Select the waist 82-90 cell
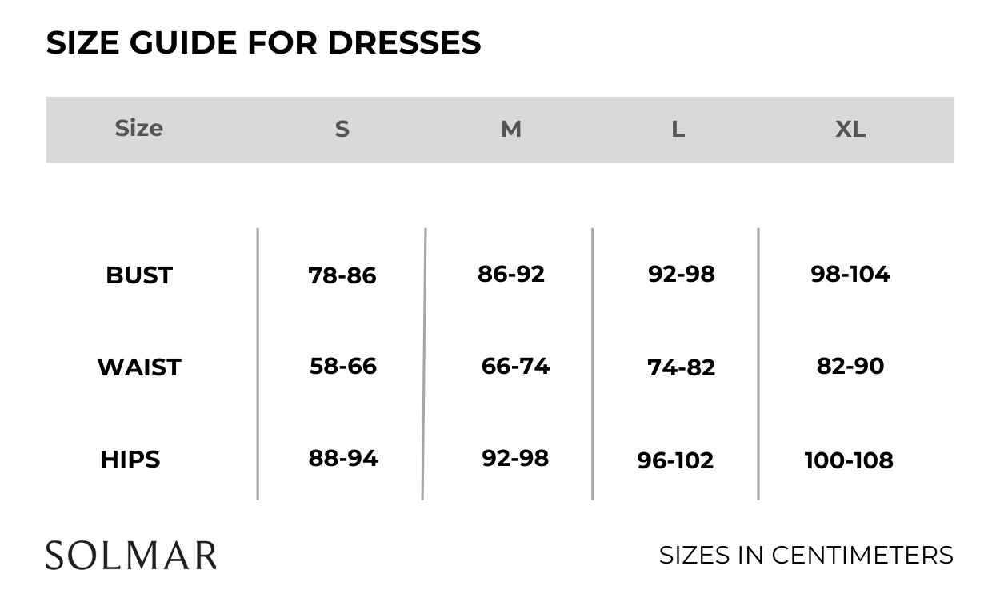Viewport: 1000px width, 606px height. (x=850, y=366)
